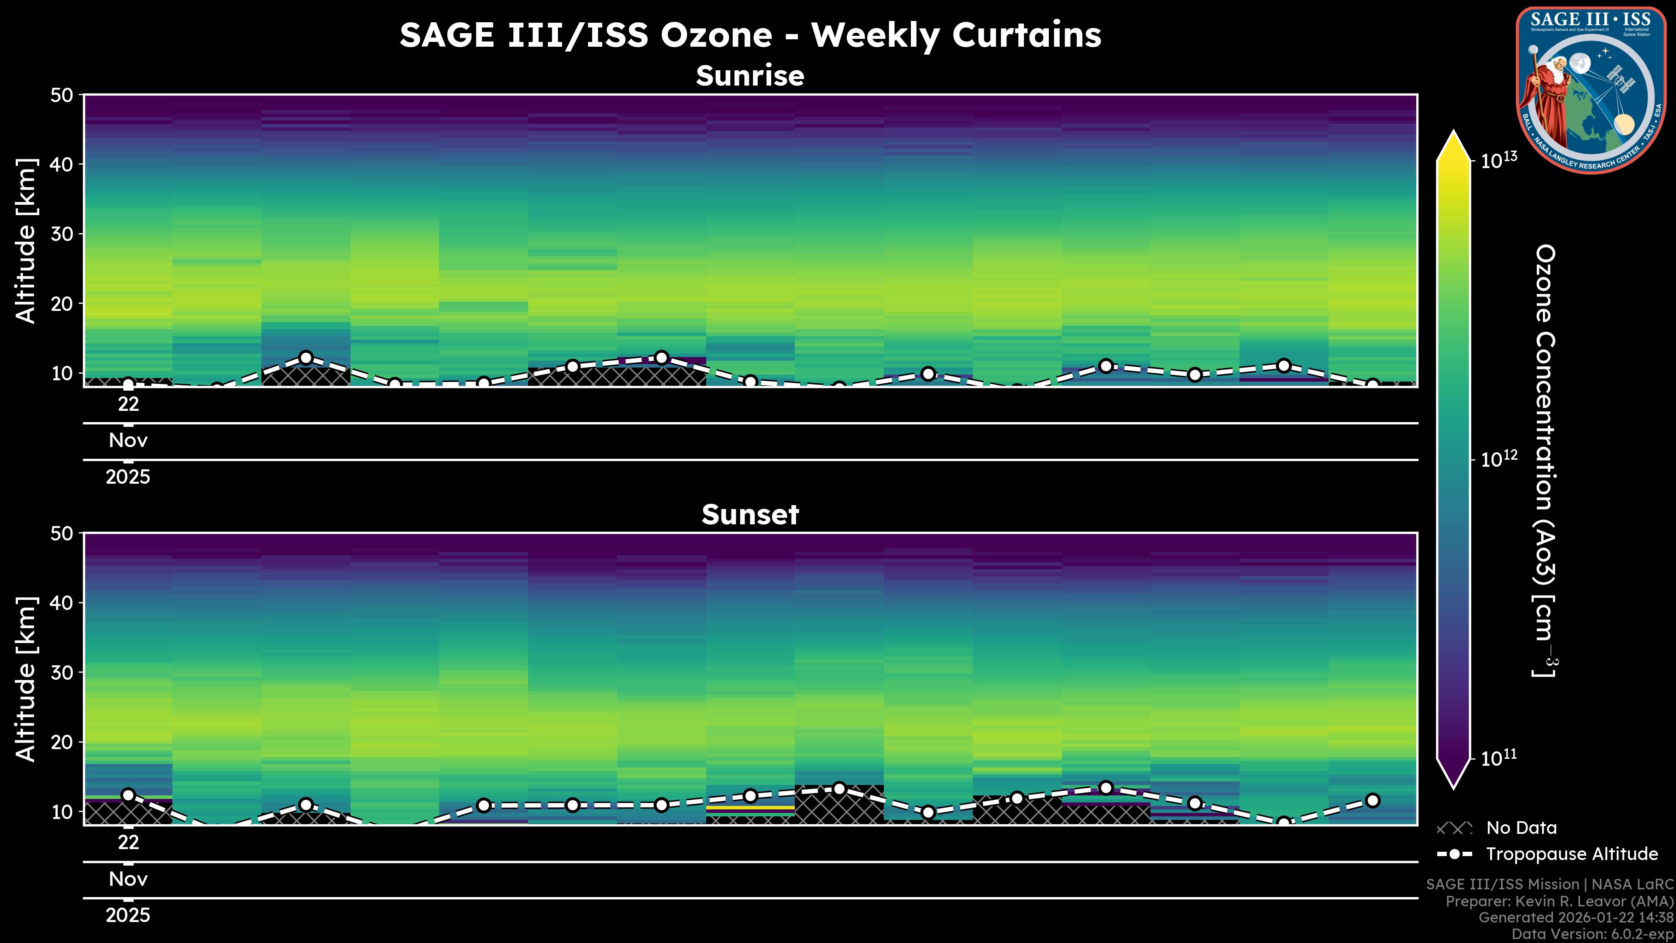Screen dimensions: 1676x943
Task: Click first tropopause marker in Sunset plot
Action: (x=128, y=795)
